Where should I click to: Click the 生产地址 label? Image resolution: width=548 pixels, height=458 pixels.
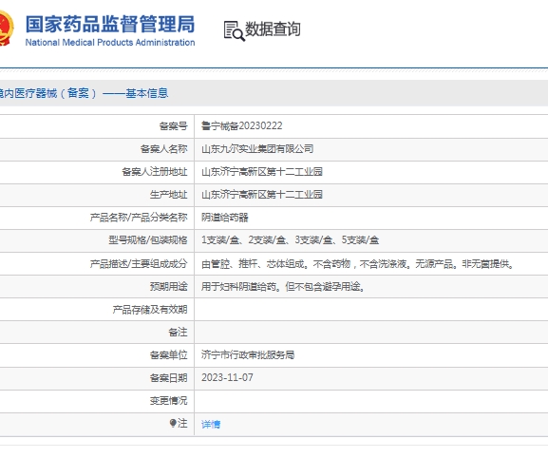click(168, 195)
